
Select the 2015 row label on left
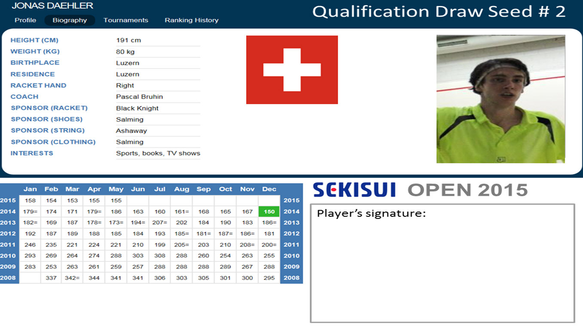point(8,200)
